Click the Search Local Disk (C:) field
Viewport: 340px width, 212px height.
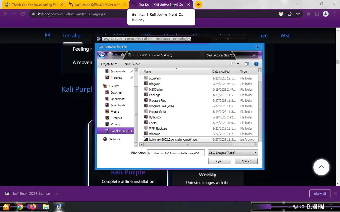click(x=228, y=55)
